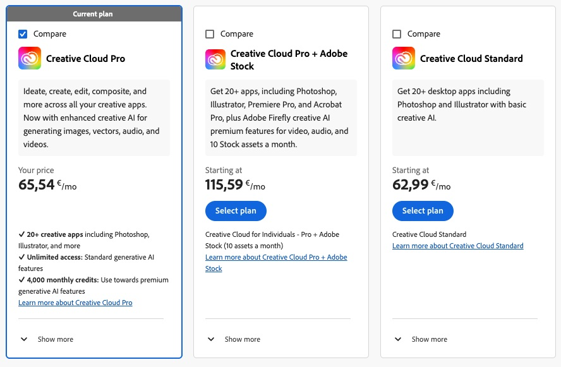Open Learn more about Creative Cloud Pro link

tap(75, 303)
